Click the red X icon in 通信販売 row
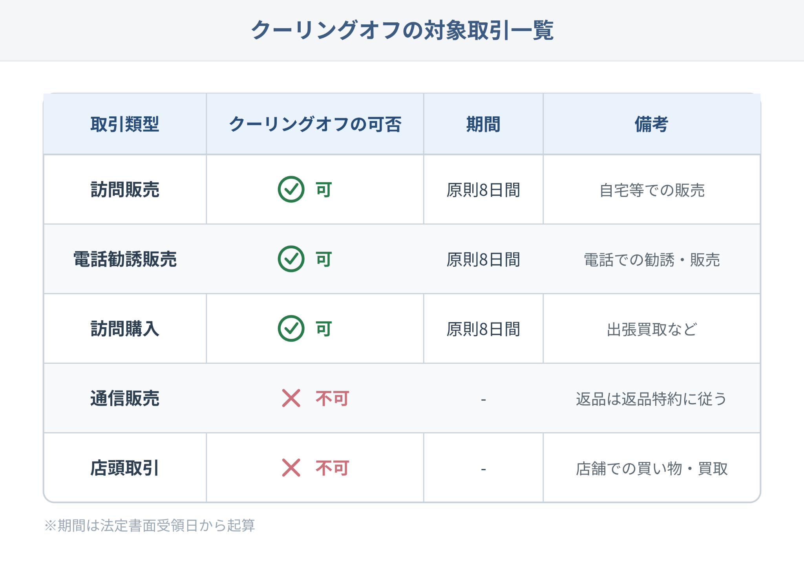This screenshot has height=585, width=804. pyautogui.click(x=291, y=398)
